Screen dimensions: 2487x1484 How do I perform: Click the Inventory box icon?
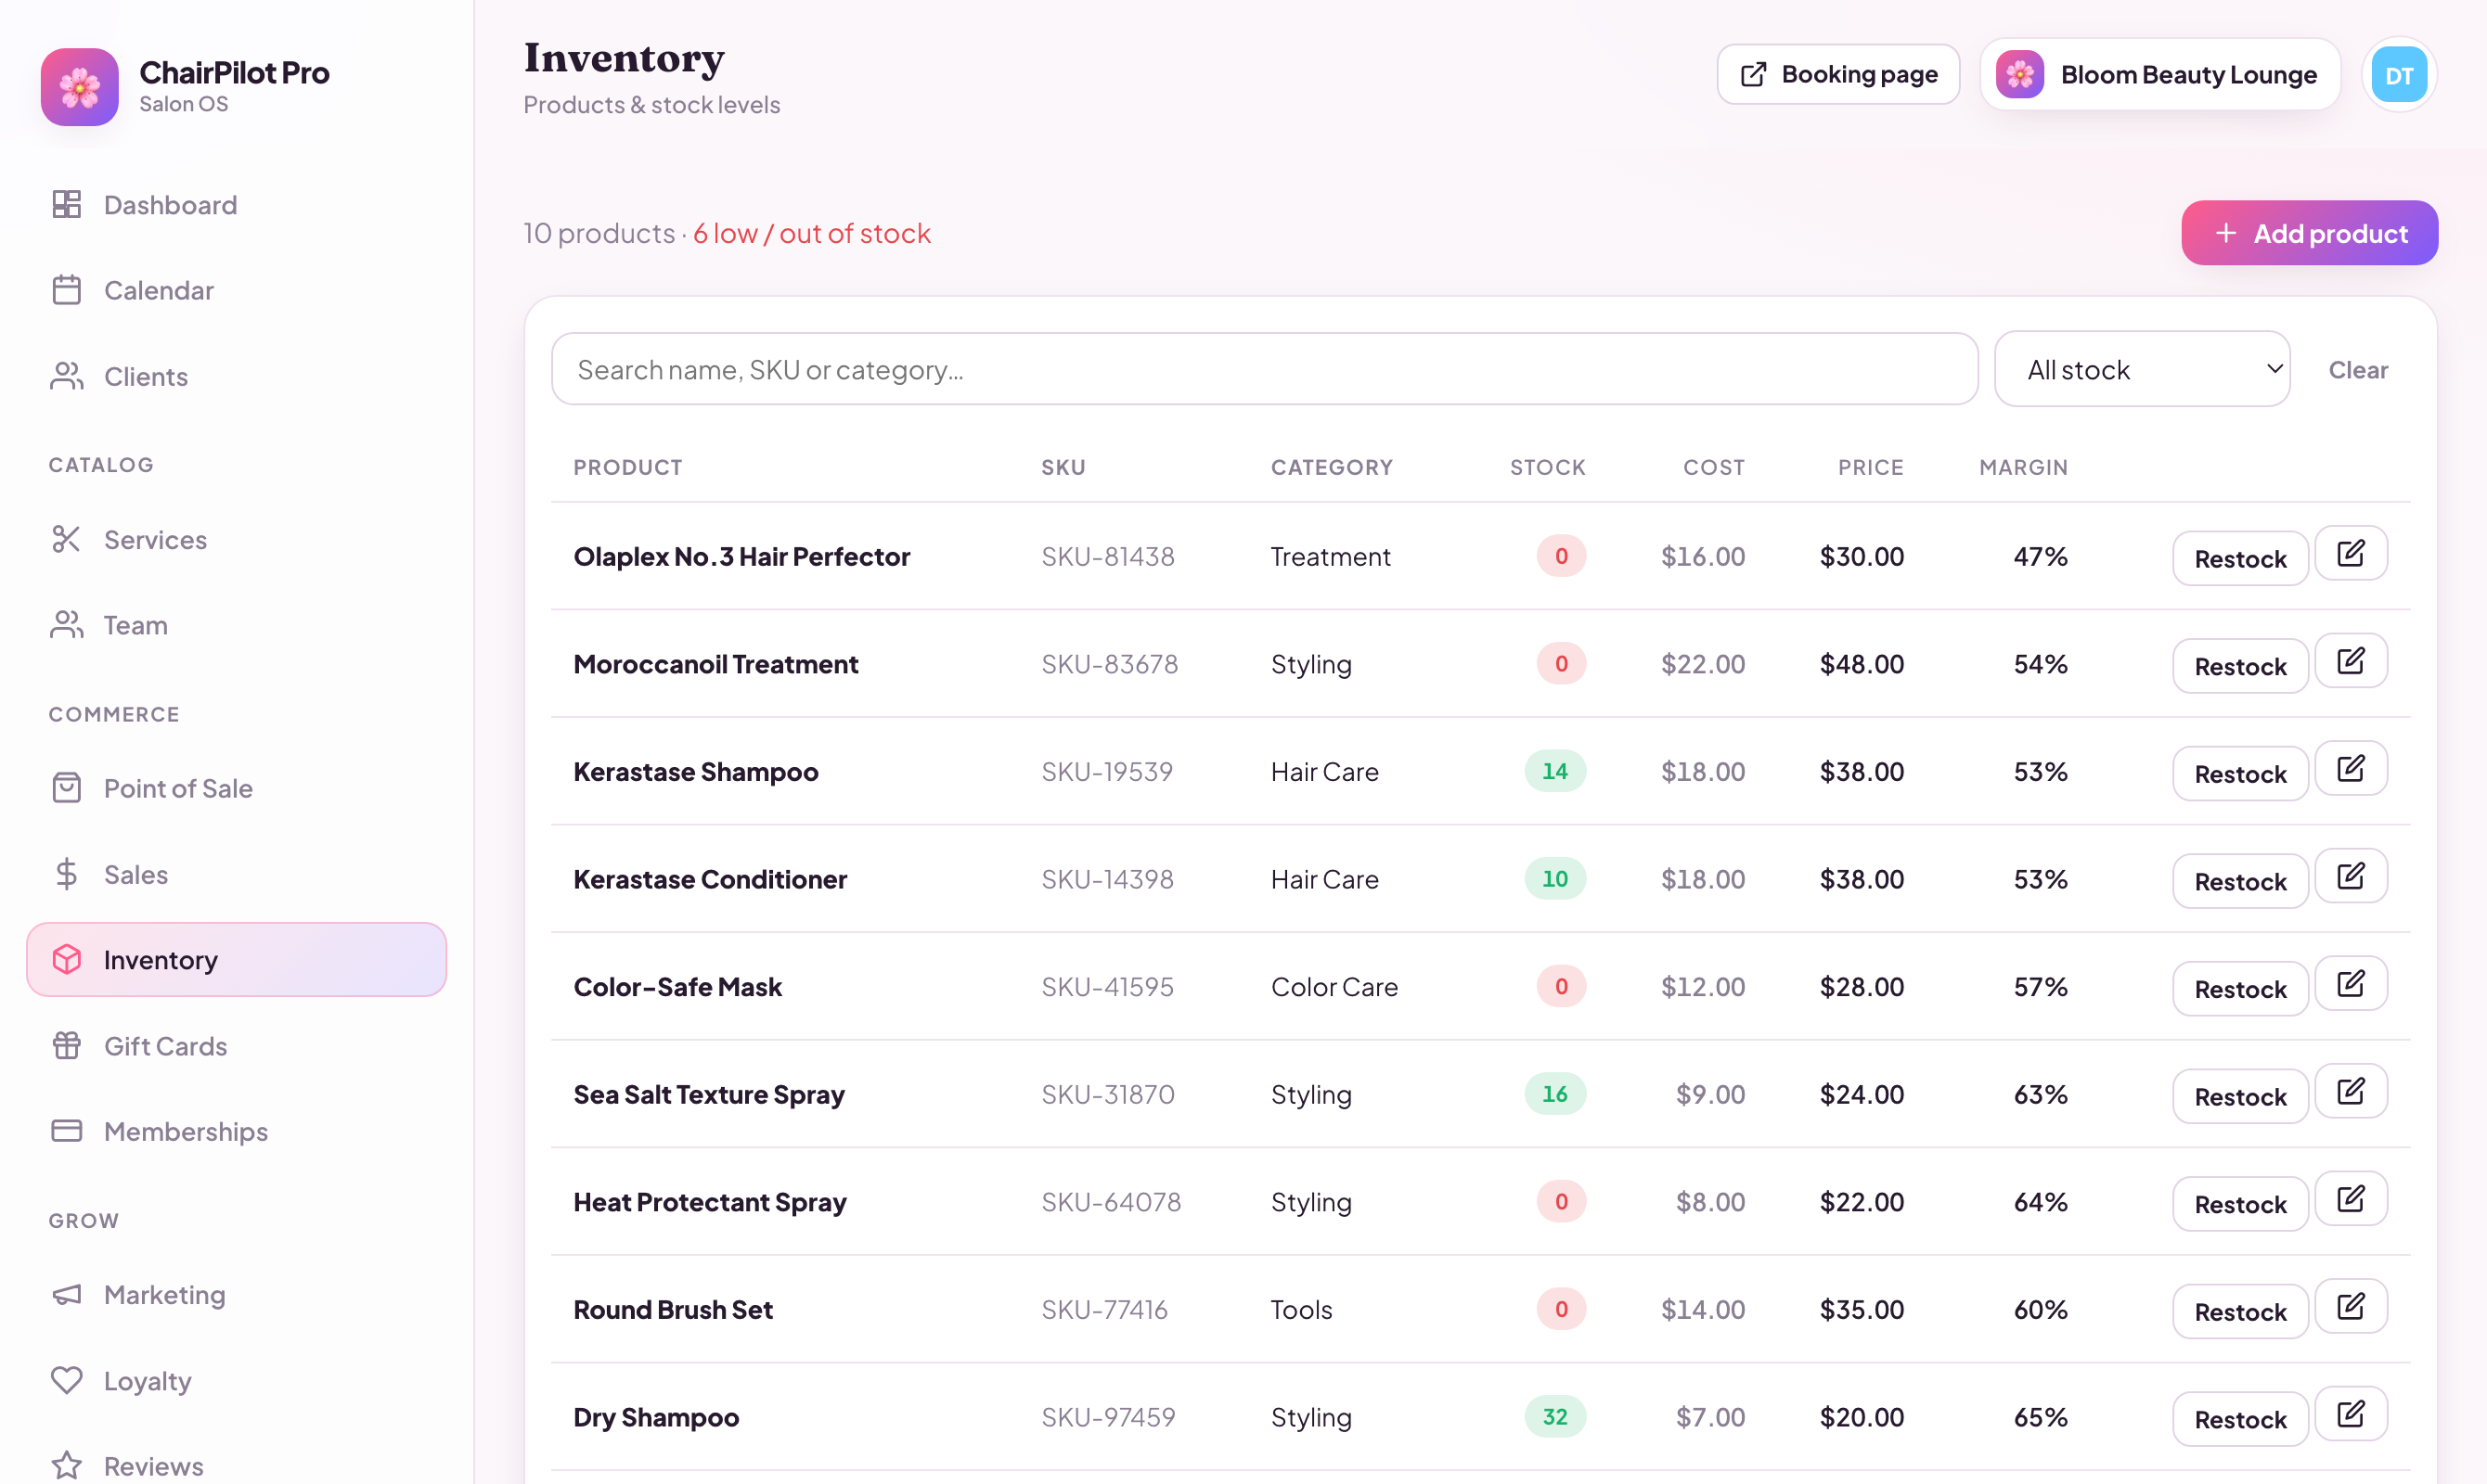(66, 960)
